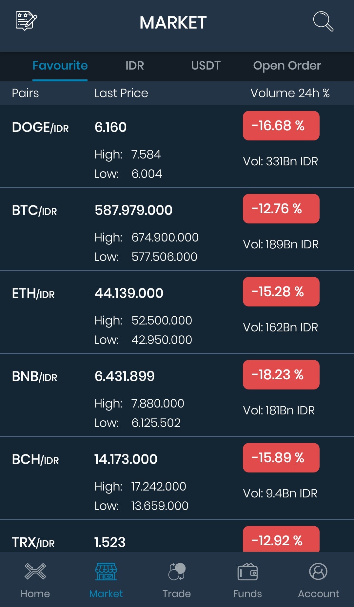Image resolution: width=354 pixels, height=607 pixels.
Task: Switch to the USDT tab
Action: 206,66
